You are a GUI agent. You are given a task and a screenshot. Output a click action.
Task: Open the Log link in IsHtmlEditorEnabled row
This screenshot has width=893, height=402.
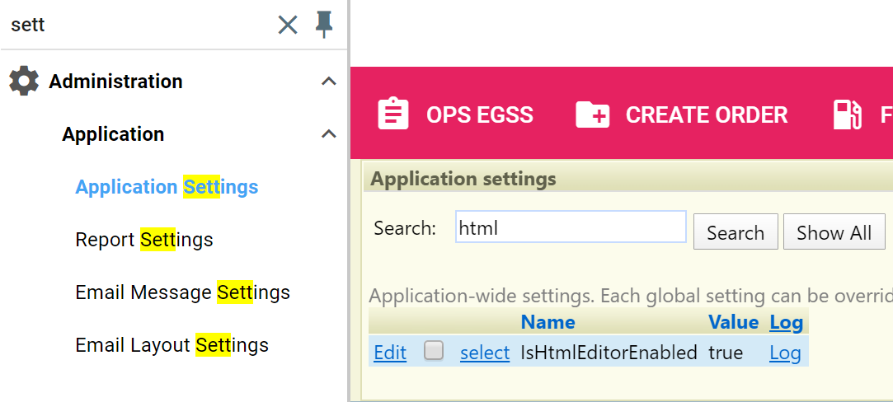click(785, 353)
